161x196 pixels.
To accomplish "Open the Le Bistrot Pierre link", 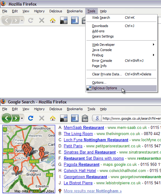I will 78,183.
